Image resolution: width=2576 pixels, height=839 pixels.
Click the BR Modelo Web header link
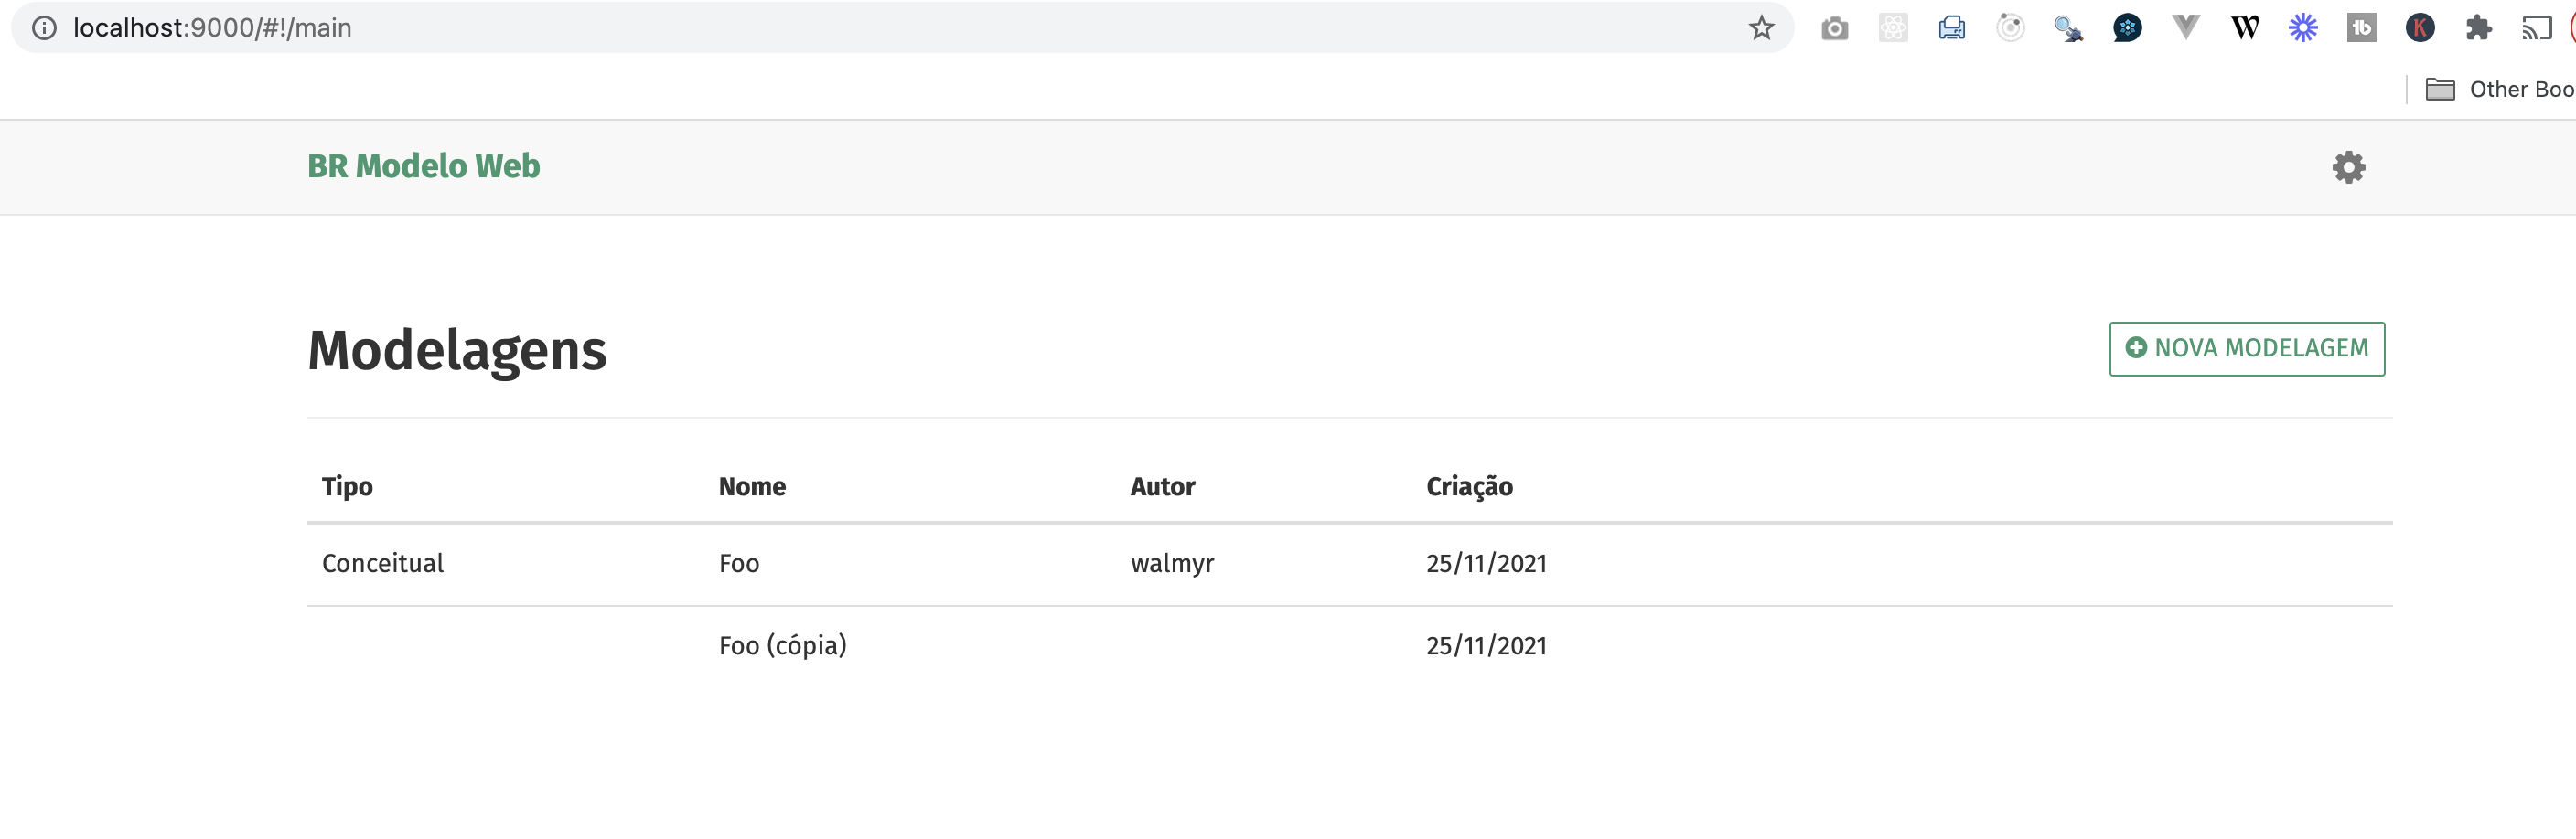click(423, 165)
